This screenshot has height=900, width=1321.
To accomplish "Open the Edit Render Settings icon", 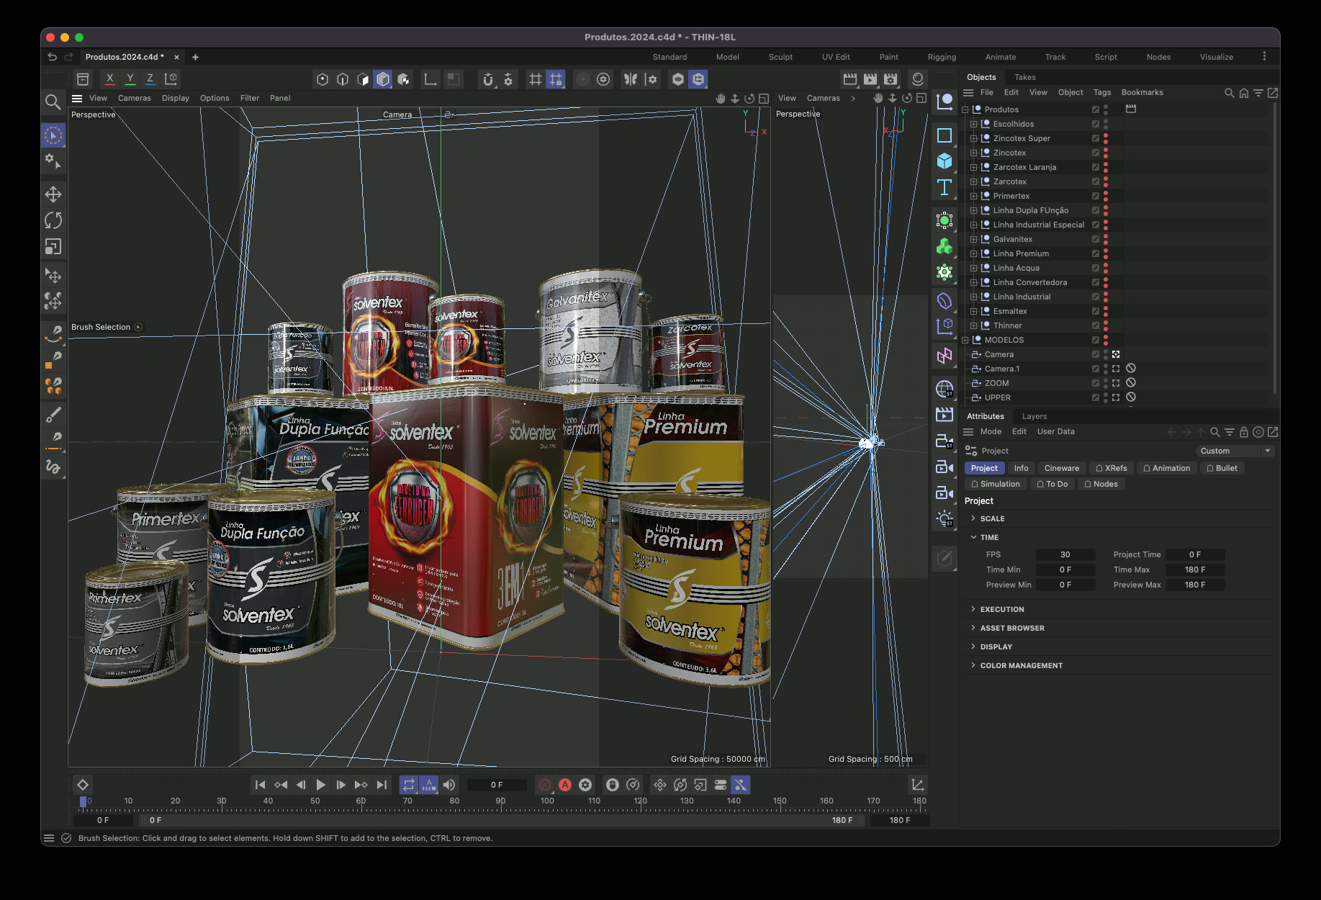I will click(x=891, y=78).
